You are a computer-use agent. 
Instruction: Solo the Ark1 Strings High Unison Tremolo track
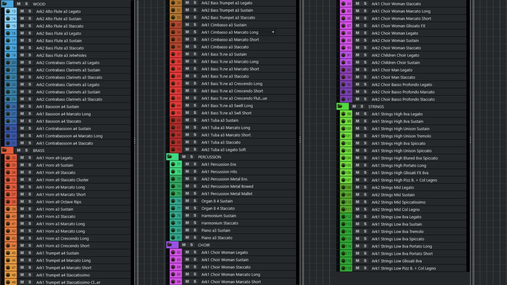coord(365,136)
